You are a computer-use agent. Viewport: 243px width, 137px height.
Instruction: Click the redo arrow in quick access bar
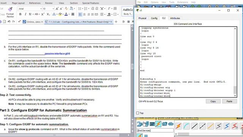point(14,22)
